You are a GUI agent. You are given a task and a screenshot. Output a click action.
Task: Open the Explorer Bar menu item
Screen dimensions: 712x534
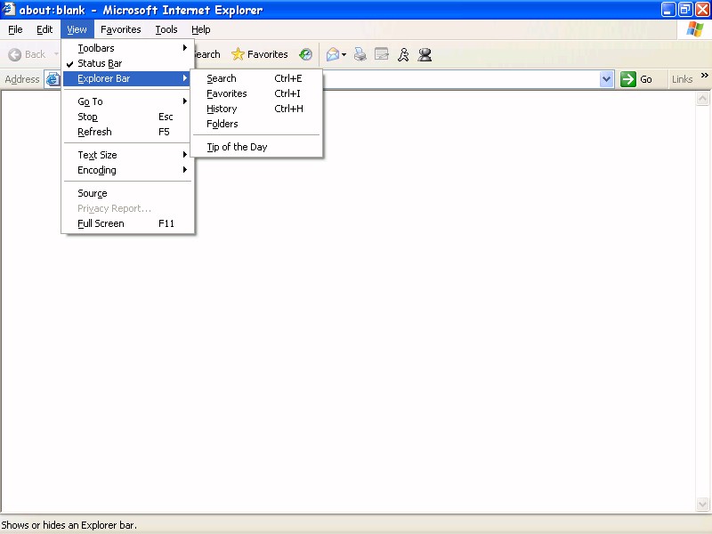tap(128, 78)
